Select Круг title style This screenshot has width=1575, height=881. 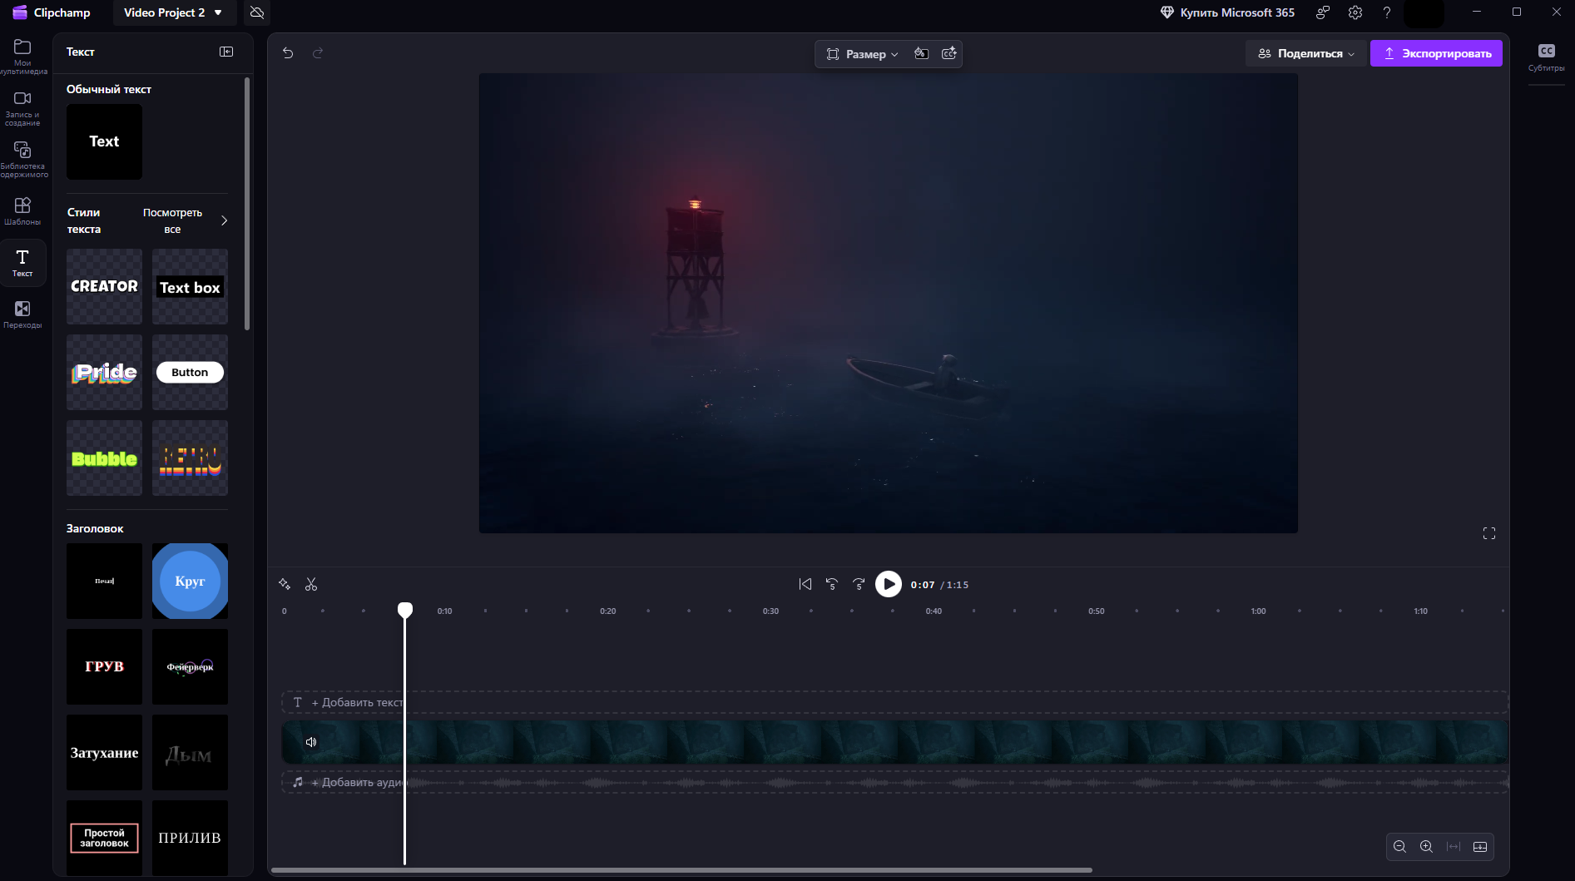coord(190,581)
